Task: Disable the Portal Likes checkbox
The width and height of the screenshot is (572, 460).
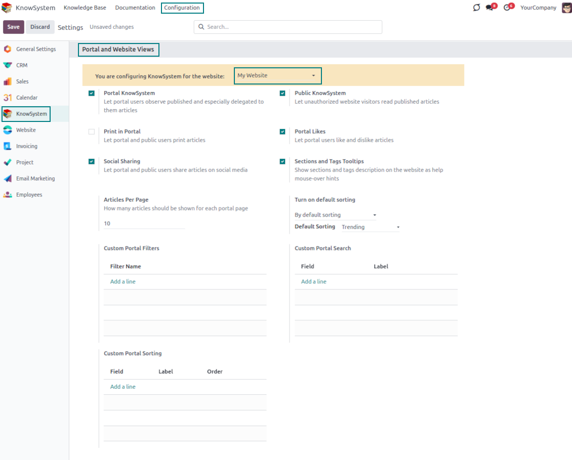Action: point(282,132)
